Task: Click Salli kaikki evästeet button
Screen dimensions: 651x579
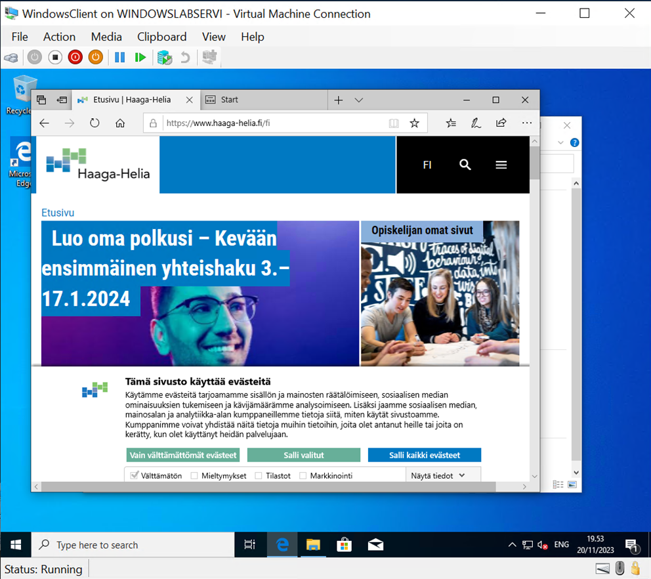Action: click(x=424, y=455)
